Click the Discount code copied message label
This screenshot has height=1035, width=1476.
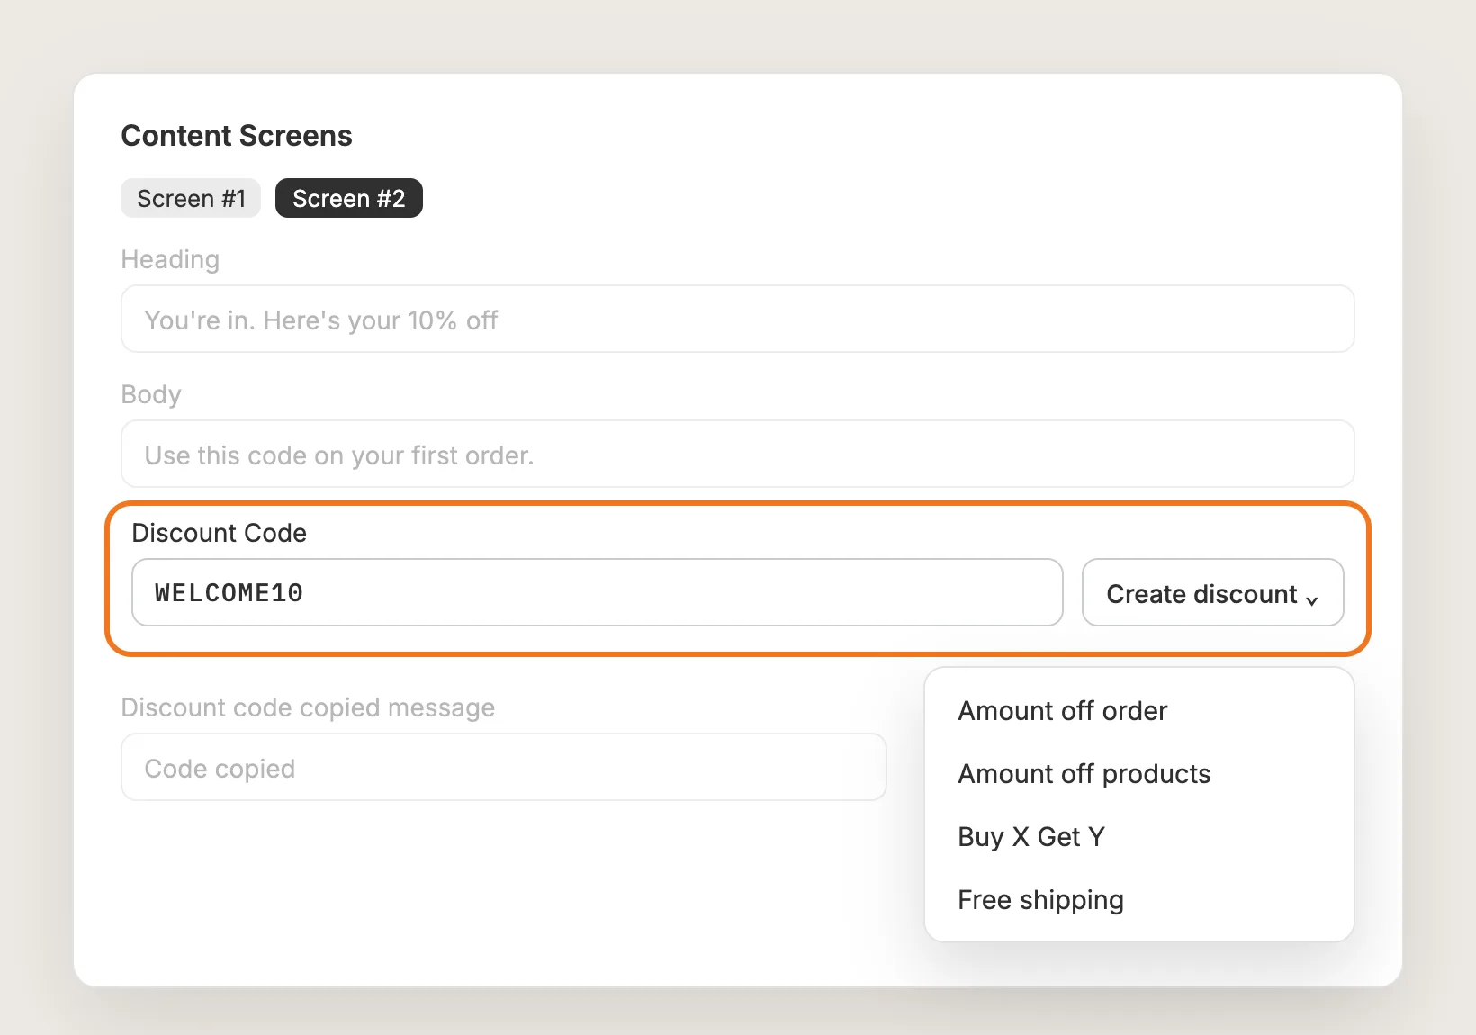[308, 707]
